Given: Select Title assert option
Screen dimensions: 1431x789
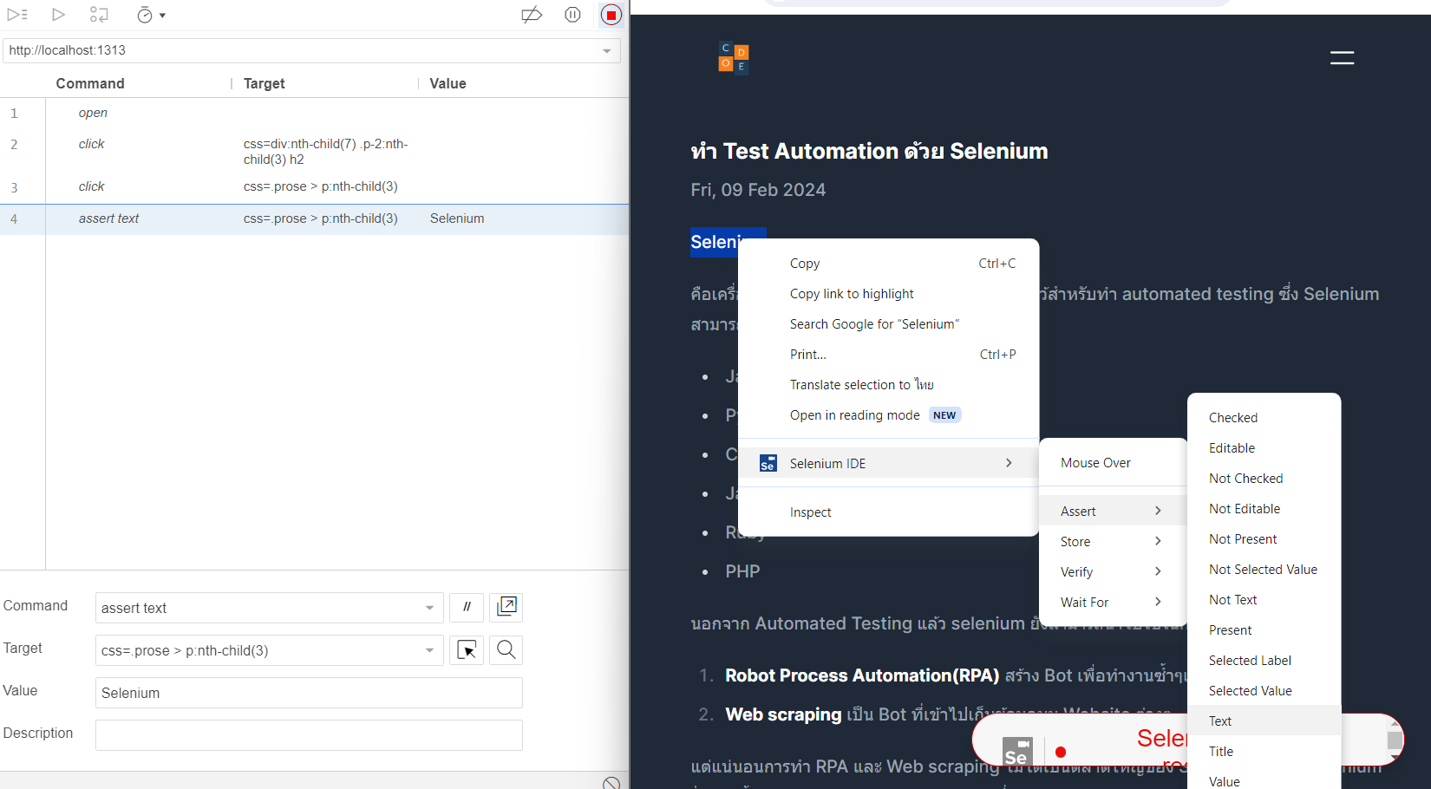Looking at the screenshot, I should coord(1264,752).
